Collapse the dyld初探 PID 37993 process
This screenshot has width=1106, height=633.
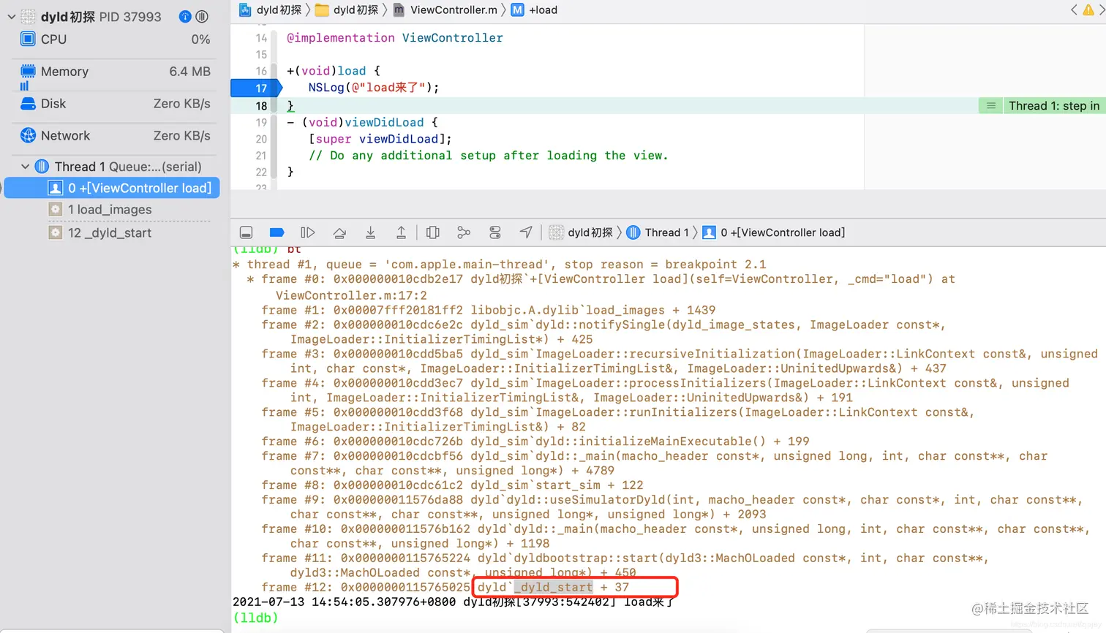tap(11, 16)
